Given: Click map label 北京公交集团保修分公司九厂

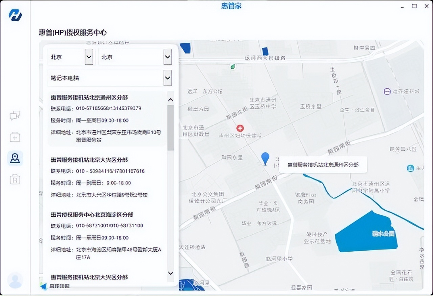Looking at the screenshot, I should click(207, 197).
